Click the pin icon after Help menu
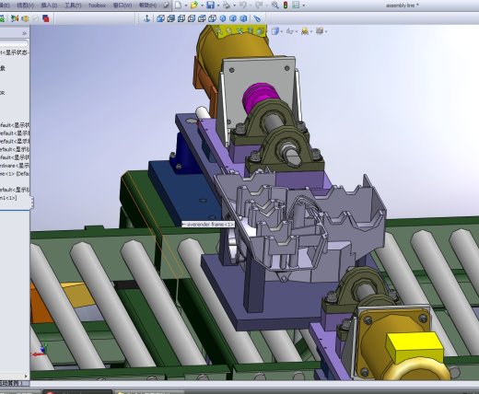Image resolution: width=479 pixels, height=394 pixels. pos(166,5)
